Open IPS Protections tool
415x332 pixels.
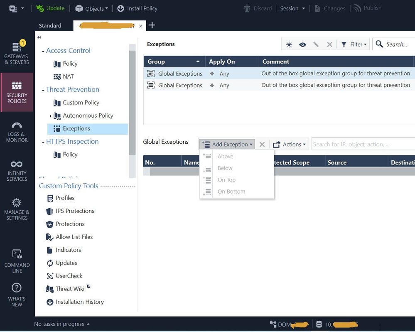pos(75,211)
